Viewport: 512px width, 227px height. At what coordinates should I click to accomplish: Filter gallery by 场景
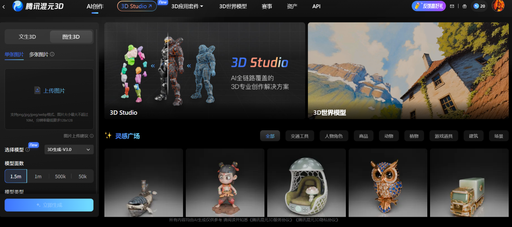pyautogui.click(x=499, y=136)
